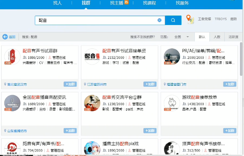The width and height of the screenshot is (244, 156).
Task: Click the pia戏 tag in 配音秀 group
Action: [129, 109]
